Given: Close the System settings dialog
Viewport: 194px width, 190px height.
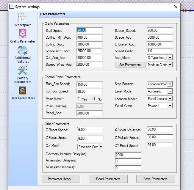Looking at the screenshot, I should [176, 7].
